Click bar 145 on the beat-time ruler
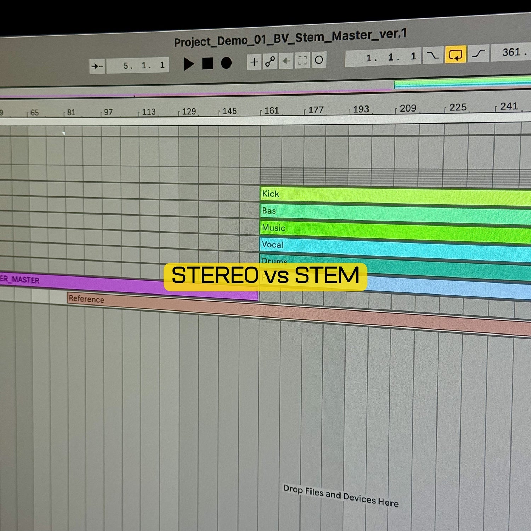 (229, 111)
